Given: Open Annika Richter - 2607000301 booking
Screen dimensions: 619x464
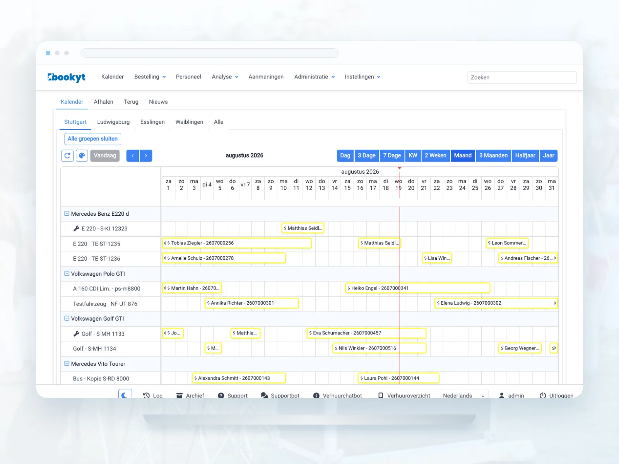Looking at the screenshot, I should (252, 303).
